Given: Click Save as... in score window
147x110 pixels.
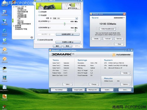Looking at the screenshot, I should pos(119,39).
